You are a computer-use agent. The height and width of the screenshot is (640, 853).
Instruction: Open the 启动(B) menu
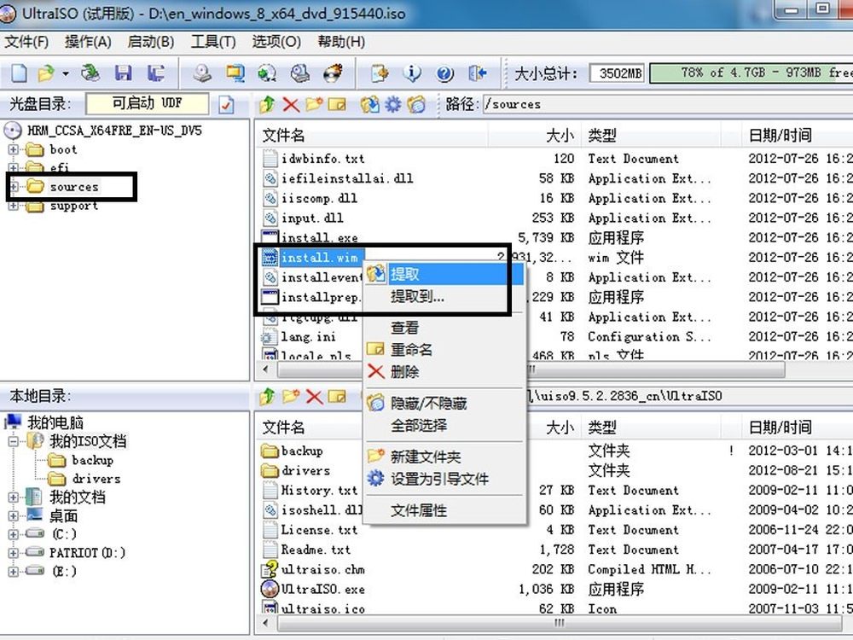(x=151, y=42)
